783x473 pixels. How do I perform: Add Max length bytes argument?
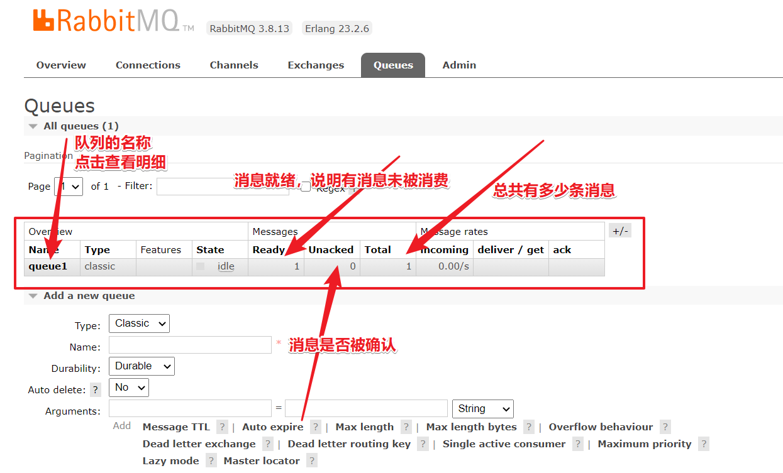click(x=472, y=427)
